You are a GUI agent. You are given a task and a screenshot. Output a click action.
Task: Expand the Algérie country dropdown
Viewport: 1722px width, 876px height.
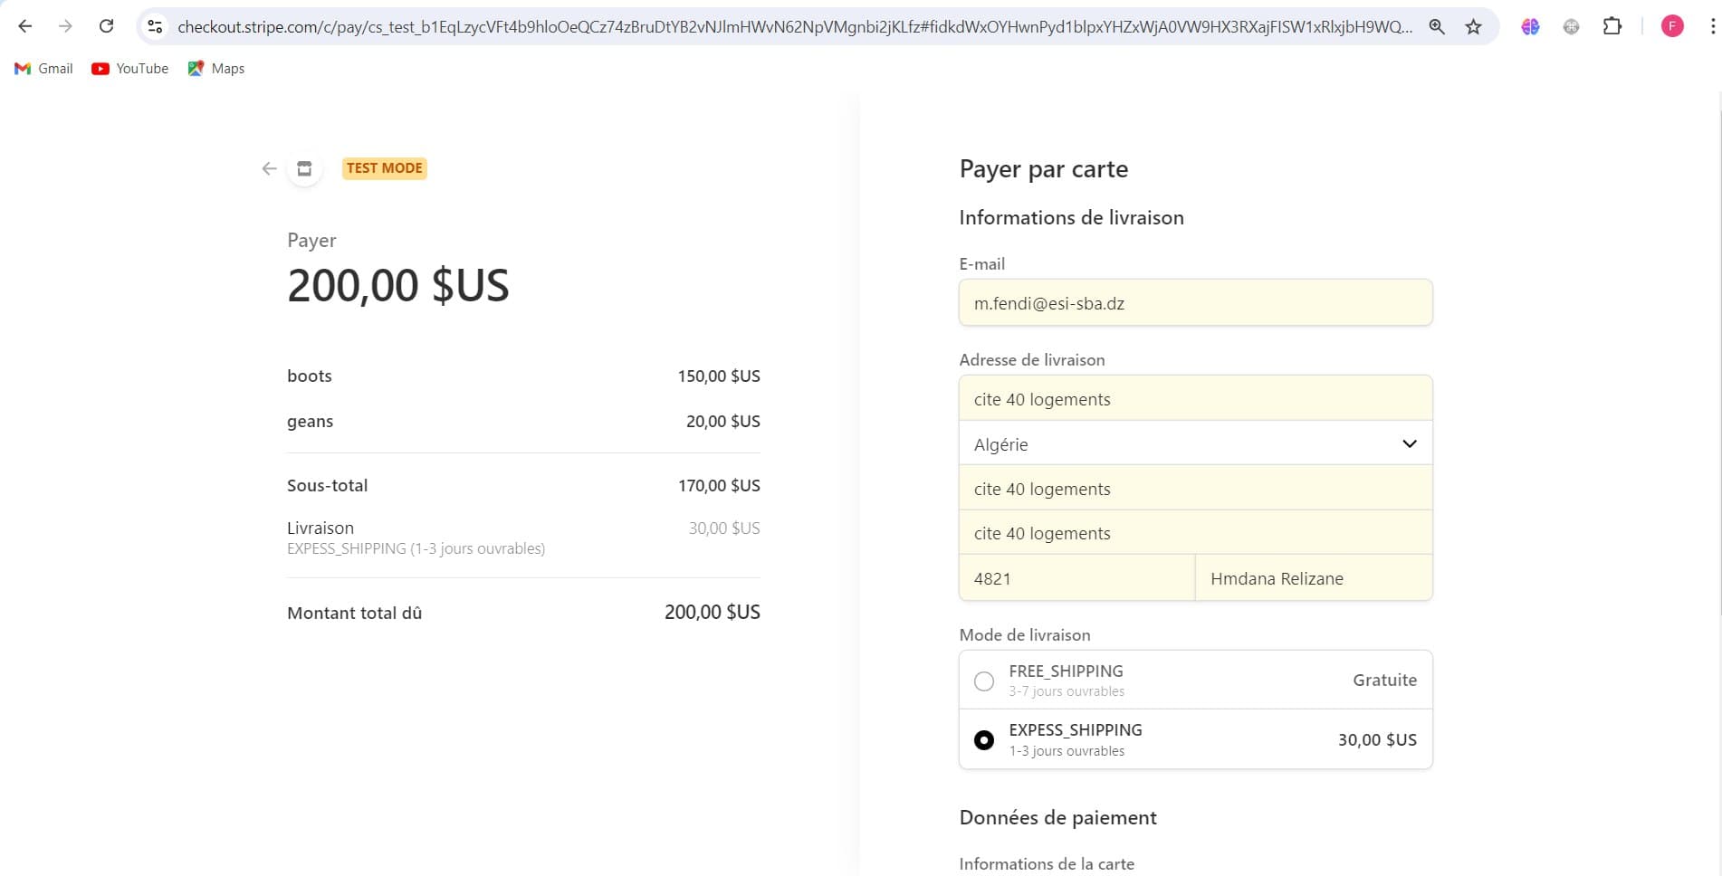pyautogui.click(x=1195, y=443)
